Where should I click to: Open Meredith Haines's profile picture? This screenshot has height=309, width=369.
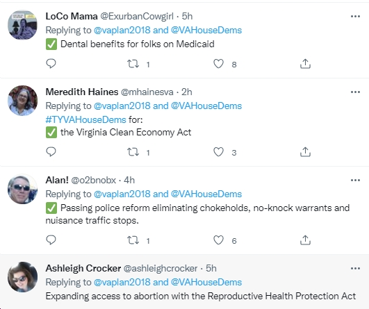tap(23, 101)
